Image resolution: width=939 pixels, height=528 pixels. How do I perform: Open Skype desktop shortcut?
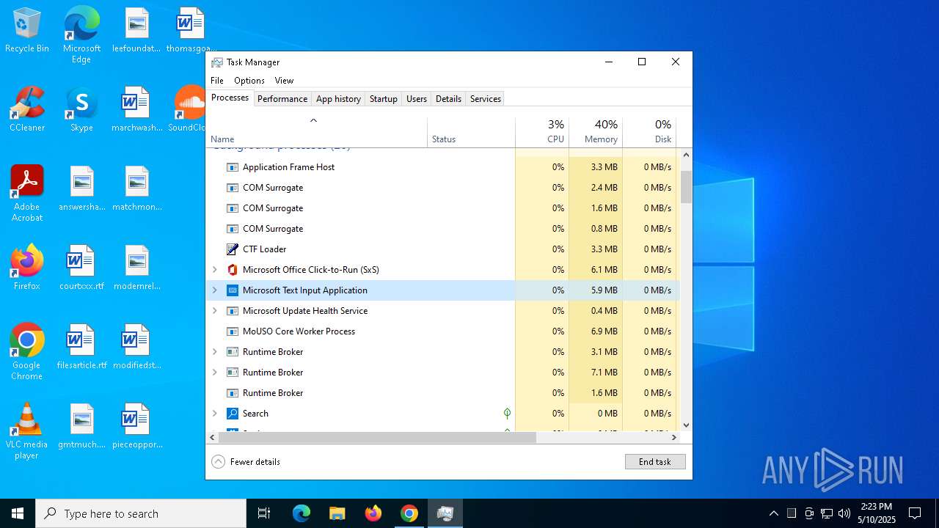pos(81,109)
